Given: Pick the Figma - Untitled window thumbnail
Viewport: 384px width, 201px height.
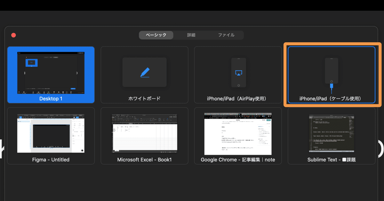Looking at the screenshot, I should (x=51, y=133).
